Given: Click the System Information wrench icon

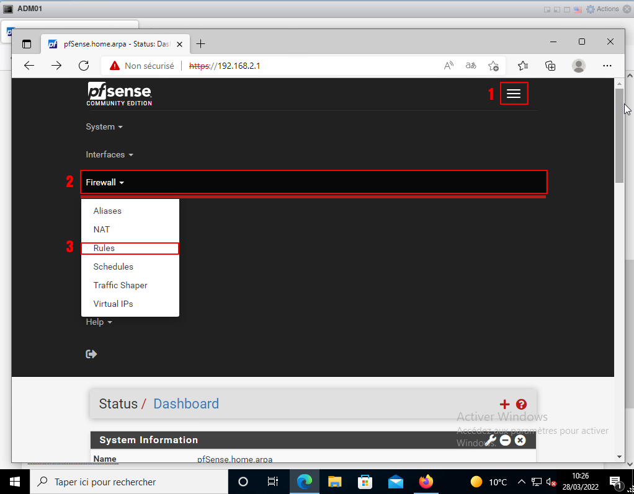Looking at the screenshot, I should [491, 440].
